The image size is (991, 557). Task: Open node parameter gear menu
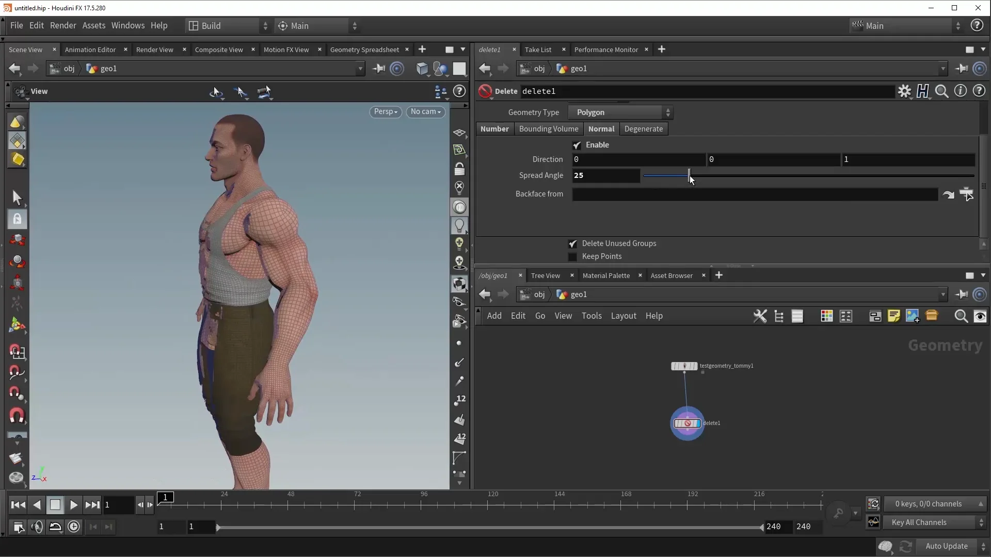(x=904, y=91)
